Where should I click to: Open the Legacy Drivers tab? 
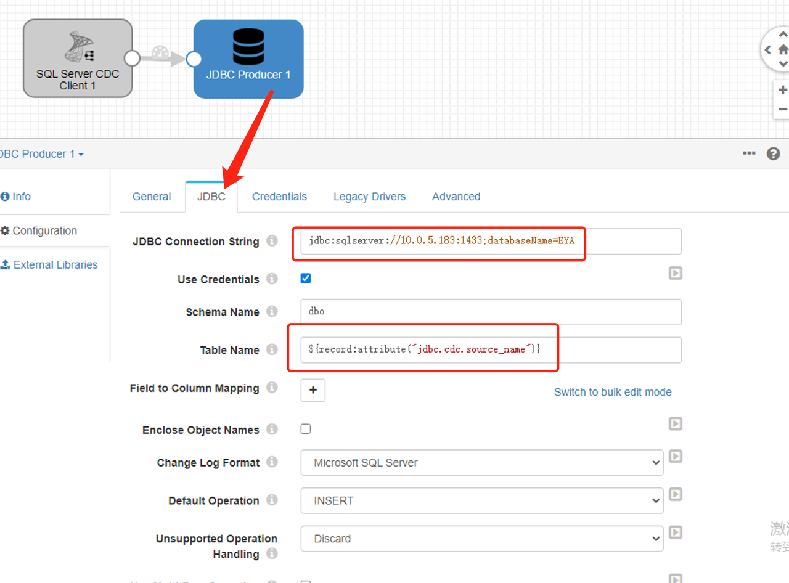(369, 197)
